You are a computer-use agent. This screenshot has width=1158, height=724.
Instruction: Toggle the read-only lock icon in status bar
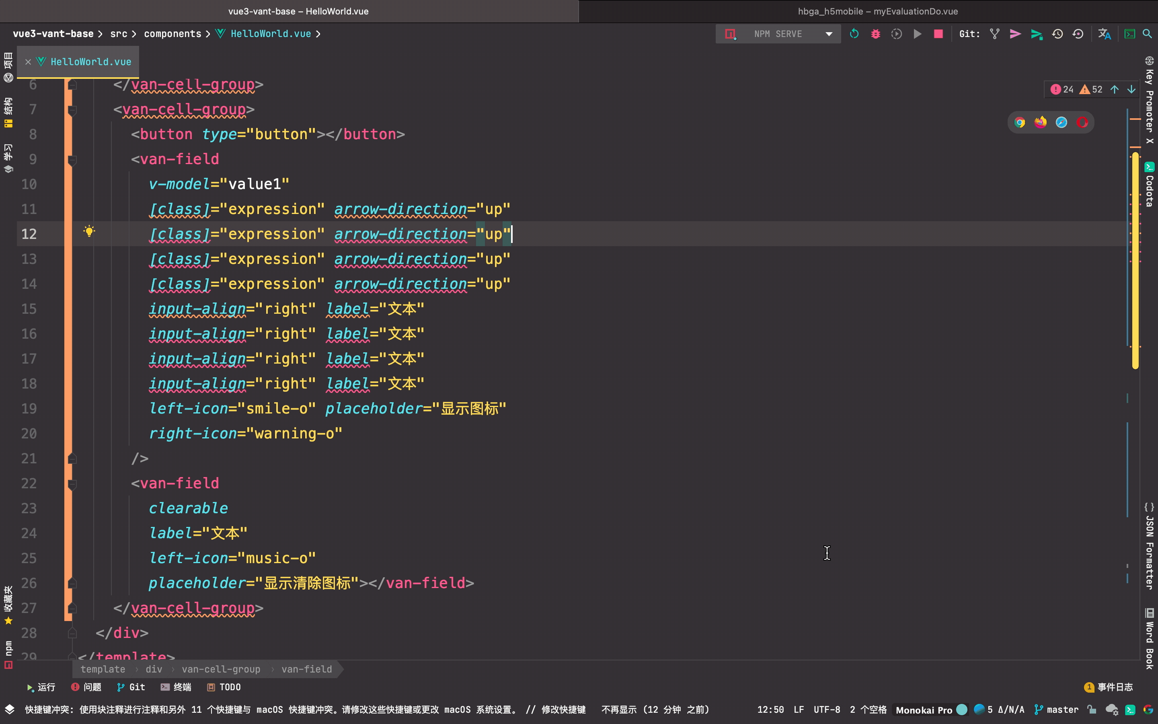click(x=1092, y=710)
